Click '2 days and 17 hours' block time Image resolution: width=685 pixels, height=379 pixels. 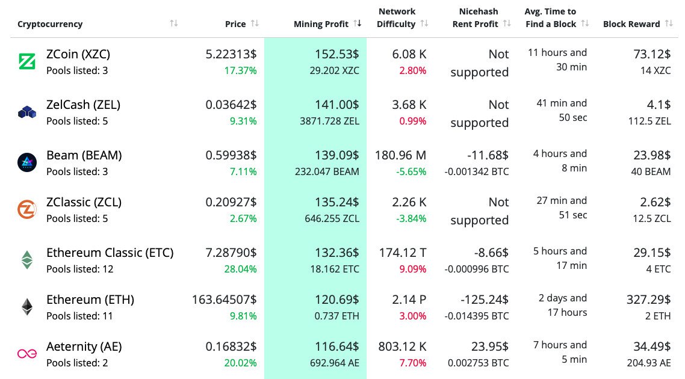coord(563,305)
